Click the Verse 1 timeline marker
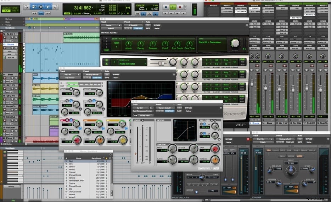331x202 pixels. coord(68,19)
